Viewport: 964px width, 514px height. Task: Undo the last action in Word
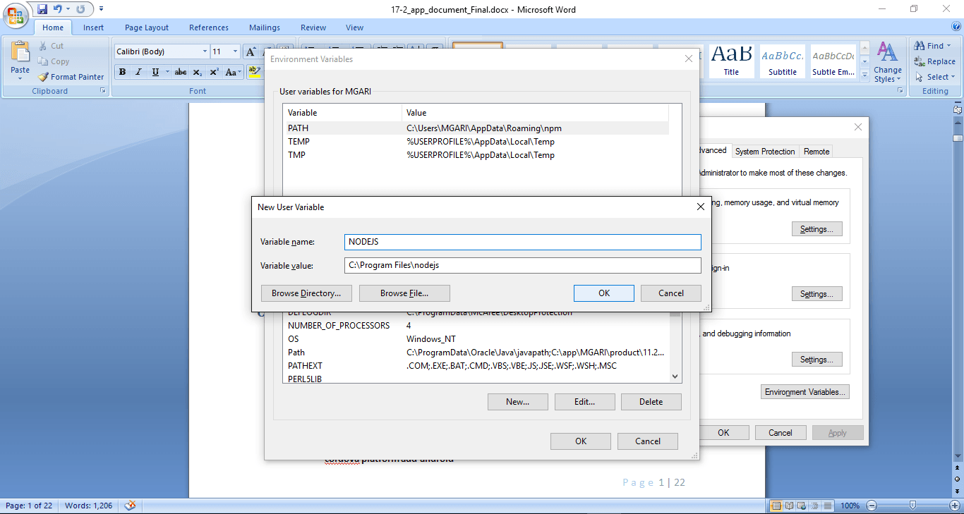58,9
